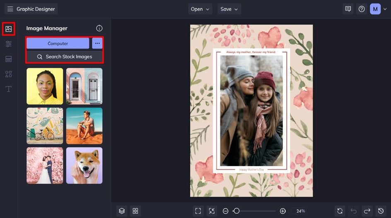Upload from Computer button
391x218 pixels.
coord(58,44)
